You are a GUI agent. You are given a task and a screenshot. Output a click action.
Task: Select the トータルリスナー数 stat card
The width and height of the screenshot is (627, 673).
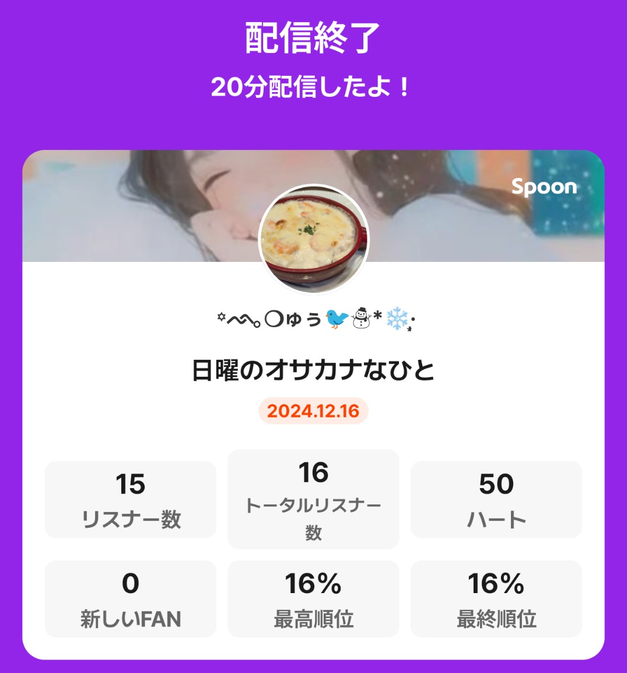[x=313, y=499]
